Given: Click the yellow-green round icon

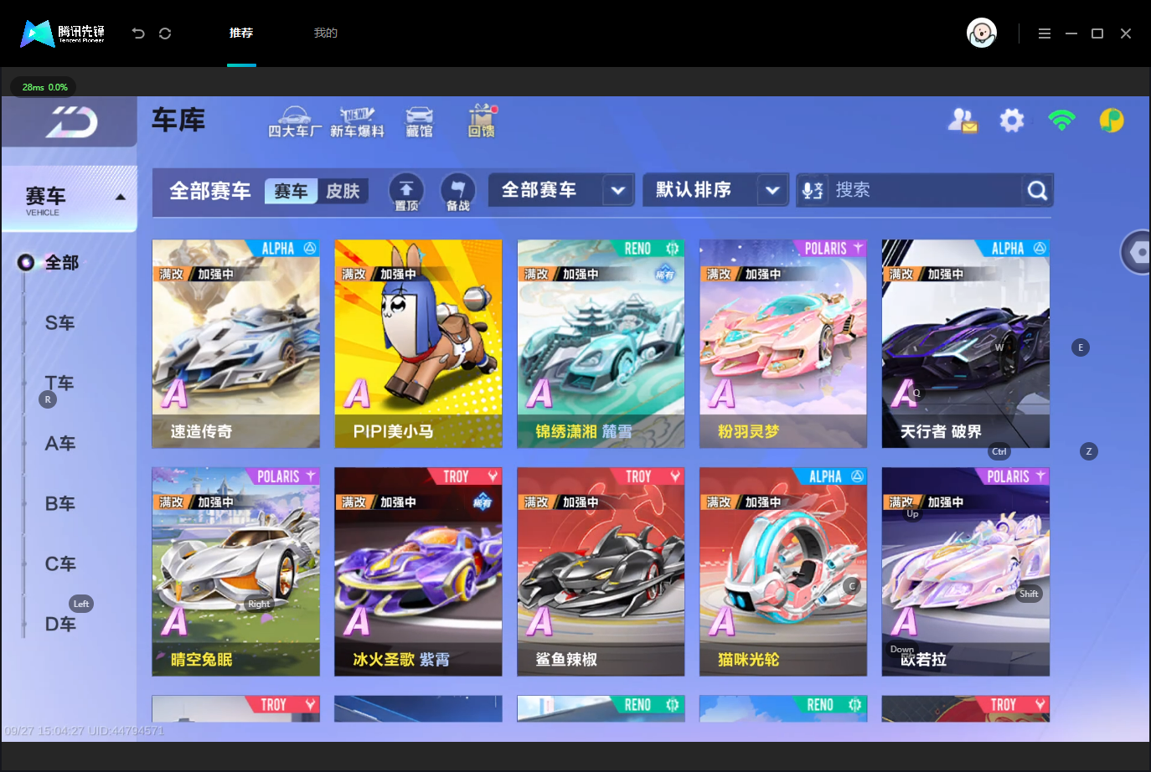Looking at the screenshot, I should [1112, 121].
